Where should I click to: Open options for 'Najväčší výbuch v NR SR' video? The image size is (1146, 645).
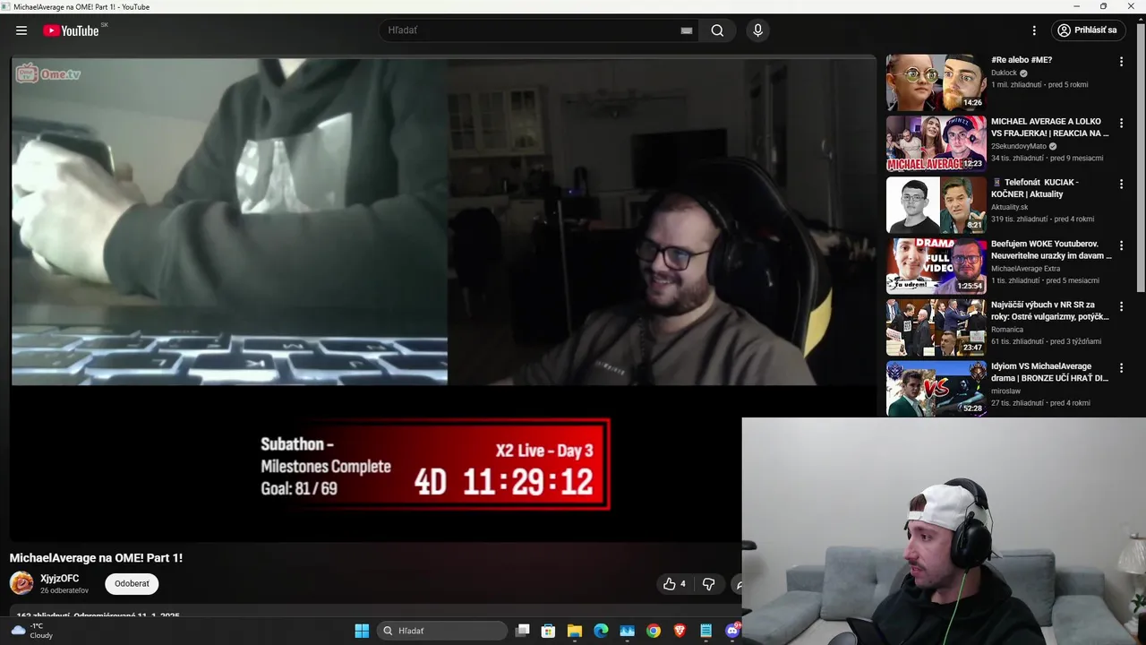pos(1121,306)
